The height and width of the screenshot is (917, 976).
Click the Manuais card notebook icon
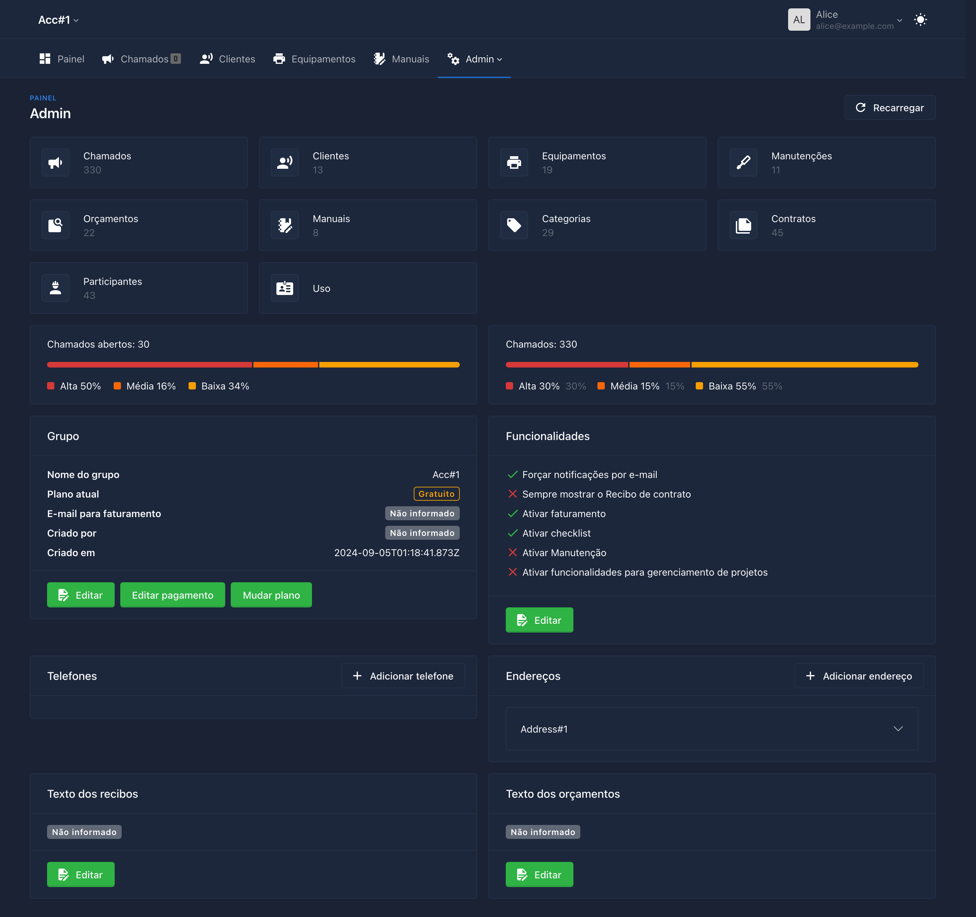tap(285, 226)
